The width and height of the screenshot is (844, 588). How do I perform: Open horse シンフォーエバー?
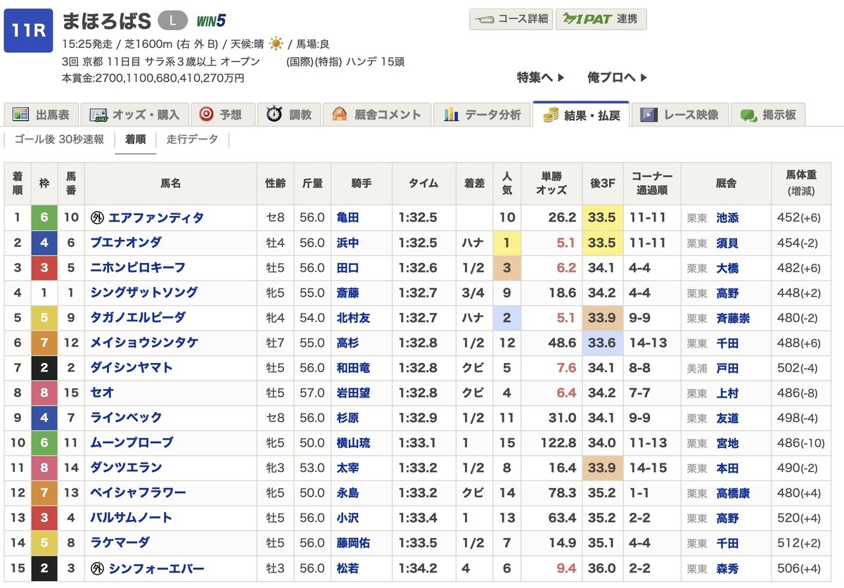(x=156, y=568)
